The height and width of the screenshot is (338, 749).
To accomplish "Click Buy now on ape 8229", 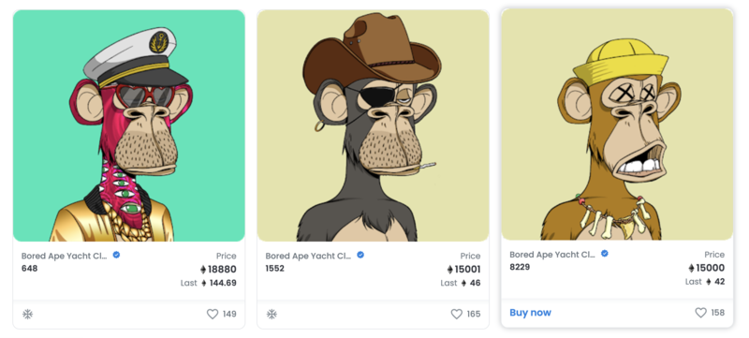I will pos(530,313).
